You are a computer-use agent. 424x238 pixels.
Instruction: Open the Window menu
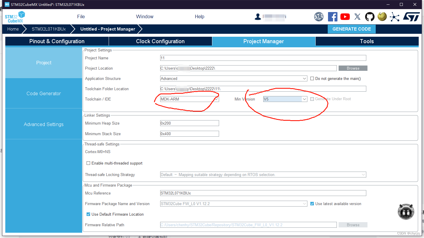145,17
